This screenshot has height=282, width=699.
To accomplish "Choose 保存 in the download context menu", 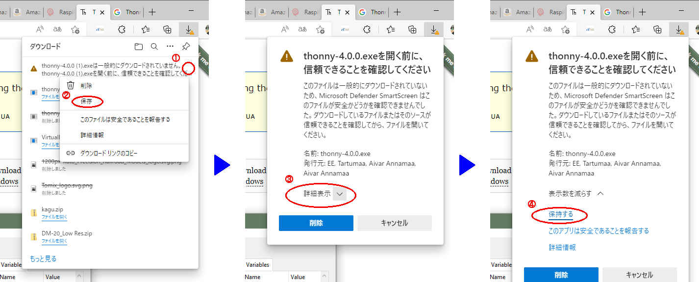I will pyautogui.click(x=125, y=102).
